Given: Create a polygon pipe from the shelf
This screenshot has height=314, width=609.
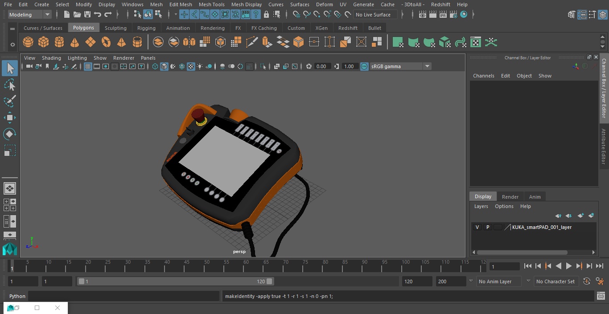Looking at the screenshot, I should coord(137,42).
